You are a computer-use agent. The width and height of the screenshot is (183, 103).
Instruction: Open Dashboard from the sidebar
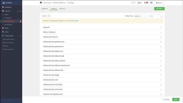click(x=8, y=7)
